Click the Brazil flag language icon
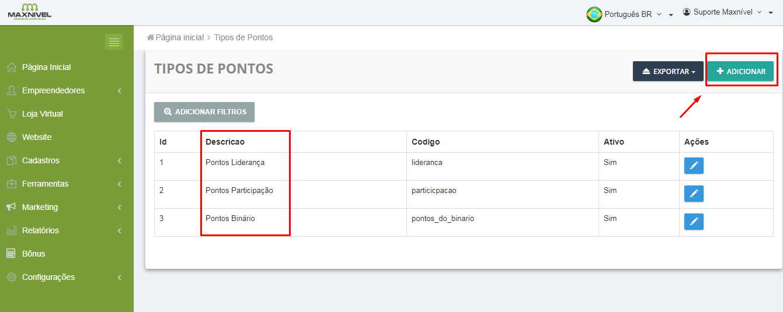The height and width of the screenshot is (312, 783). coord(594,14)
